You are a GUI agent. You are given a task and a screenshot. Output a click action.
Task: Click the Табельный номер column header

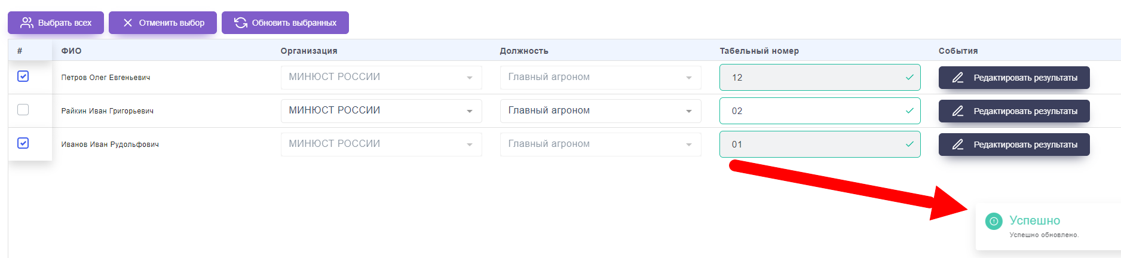click(759, 51)
